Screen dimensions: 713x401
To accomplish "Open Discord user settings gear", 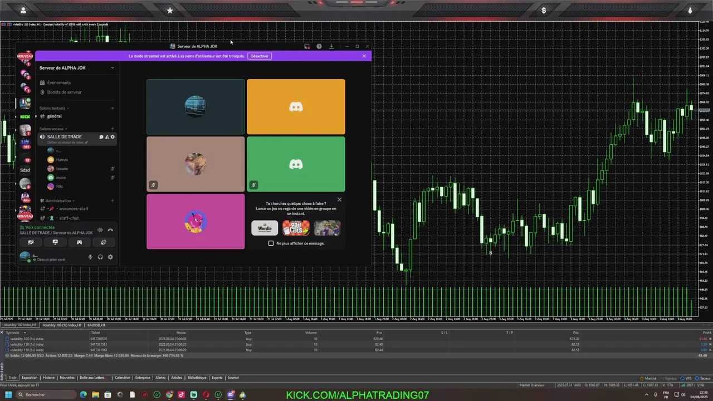I will click(x=110, y=257).
